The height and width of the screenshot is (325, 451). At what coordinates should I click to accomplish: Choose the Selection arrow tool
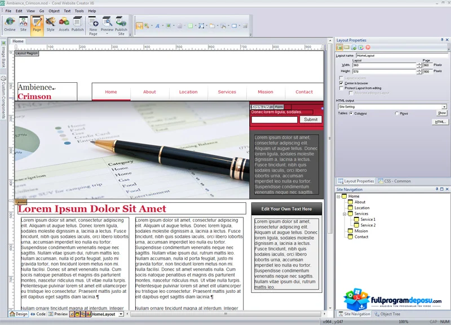[139, 26]
